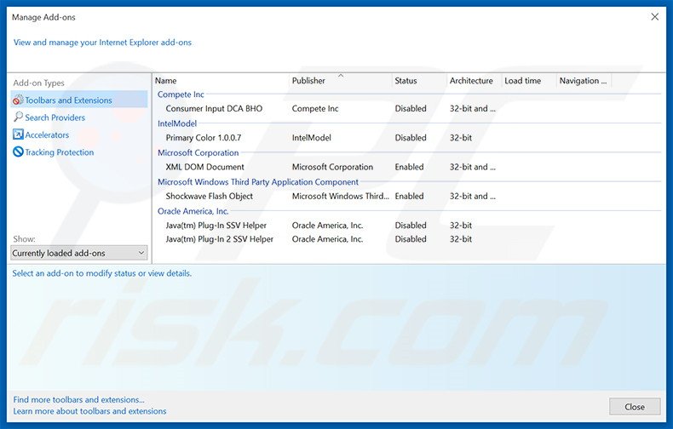
Task: Click Microsoft Windows Third... publisher cell
Action: 341,196
